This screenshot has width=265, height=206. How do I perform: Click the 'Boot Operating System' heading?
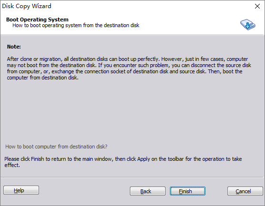38,20
